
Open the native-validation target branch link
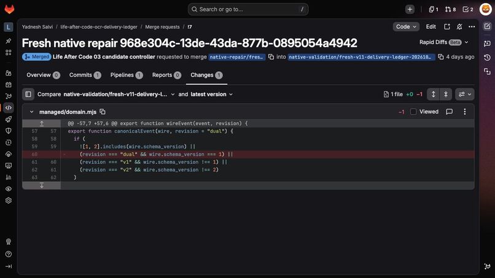tap(361, 57)
